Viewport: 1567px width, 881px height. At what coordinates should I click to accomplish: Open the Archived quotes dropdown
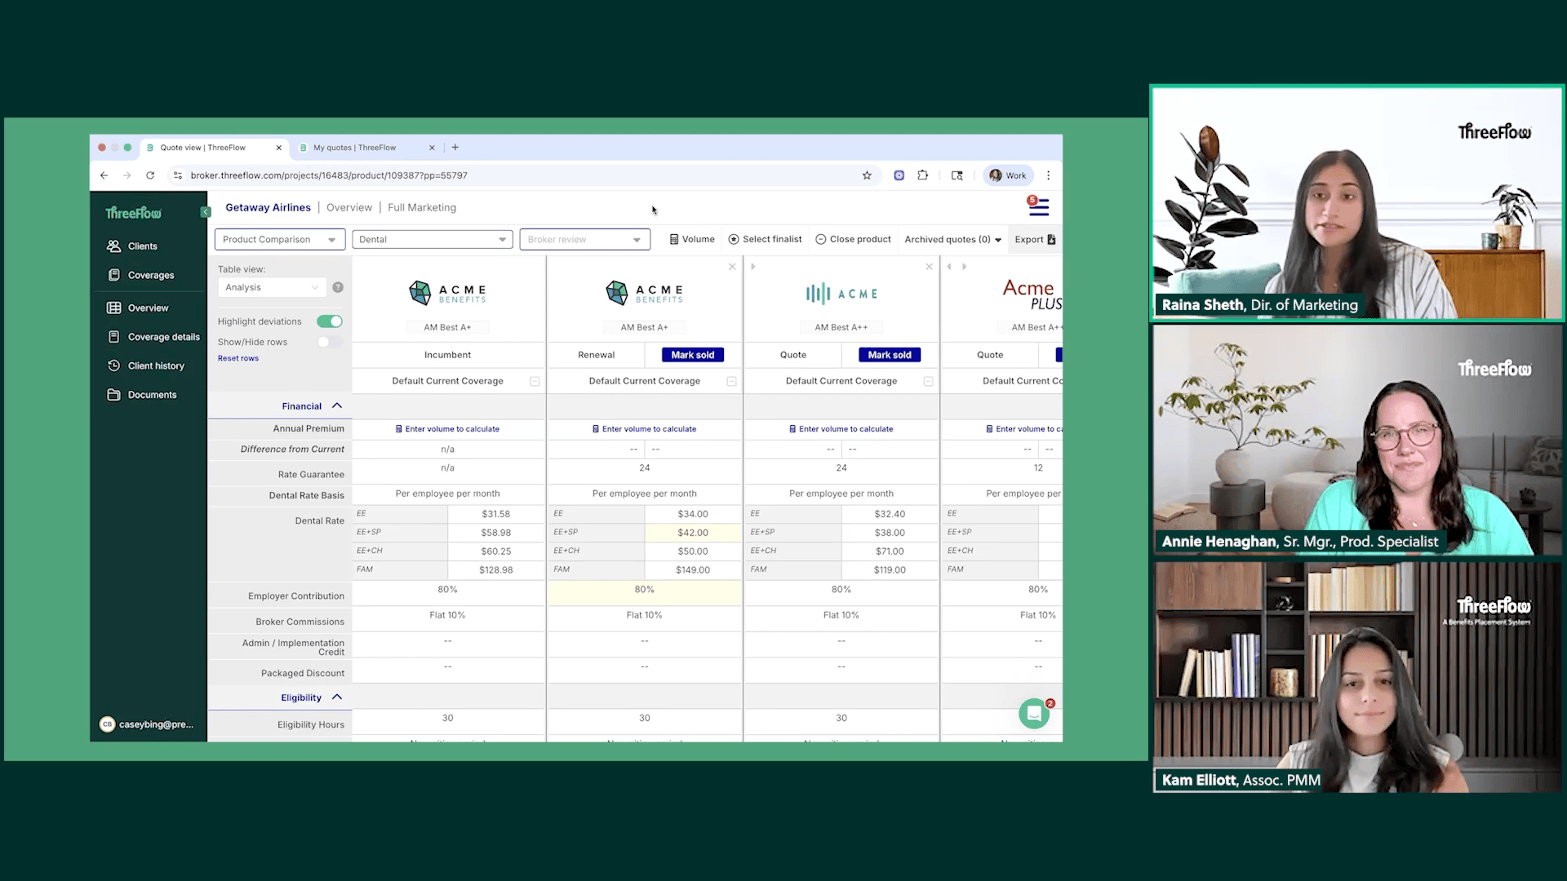pyautogui.click(x=952, y=240)
